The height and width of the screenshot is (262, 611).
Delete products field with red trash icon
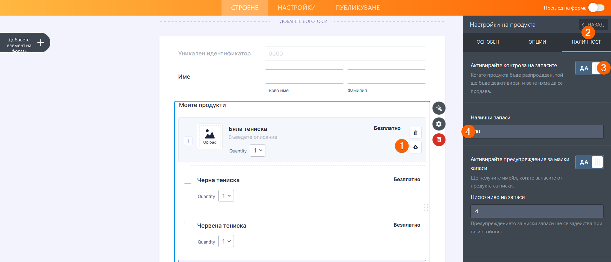(x=439, y=140)
